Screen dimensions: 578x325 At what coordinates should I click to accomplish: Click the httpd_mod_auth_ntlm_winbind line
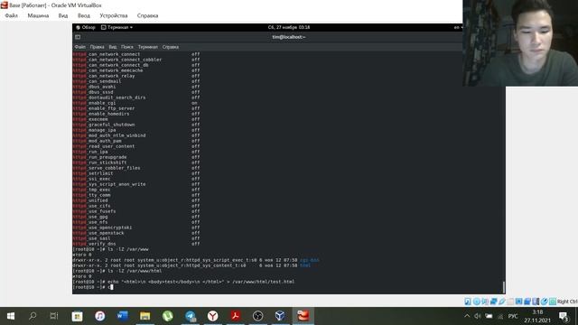tap(136, 135)
